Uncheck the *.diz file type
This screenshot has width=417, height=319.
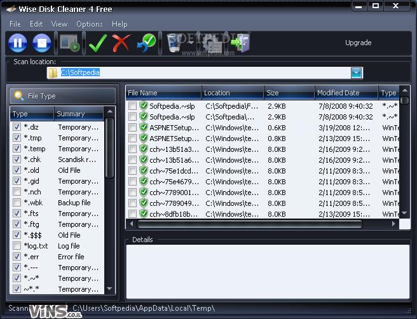click(x=17, y=127)
